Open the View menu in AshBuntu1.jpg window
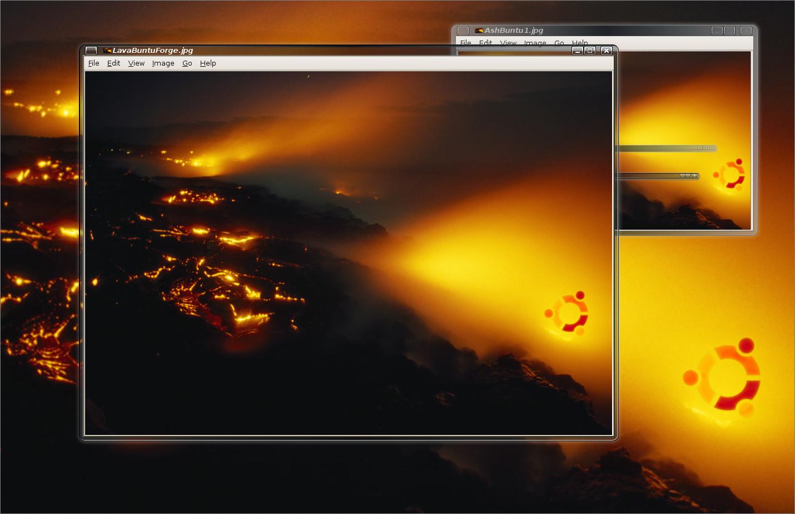 tap(508, 43)
